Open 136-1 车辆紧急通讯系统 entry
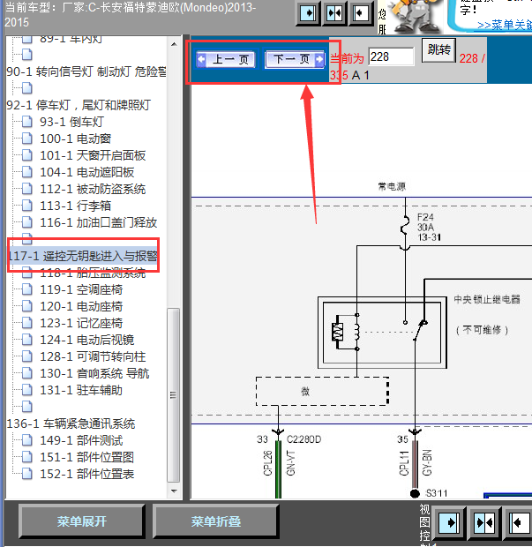Image resolution: width=532 pixels, height=547 pixels. click(x=71, y=423)
